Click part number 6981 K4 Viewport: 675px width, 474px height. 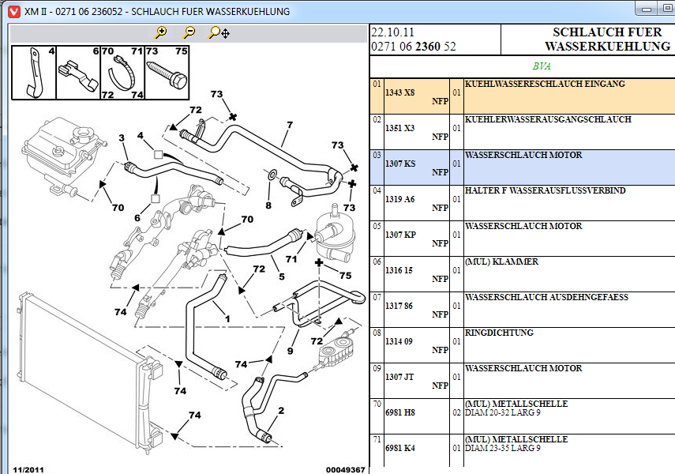click(x=400, y=448)
